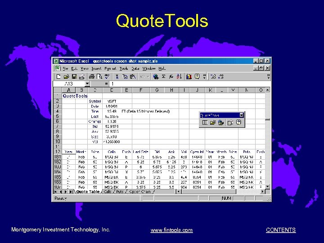Select column F header
This screenshot has width=324, height=243.
coord(141,90)
